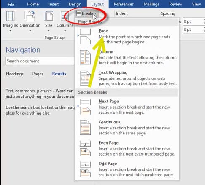Screen dimensions: 205x185
Task: Show the Pages navigation view
Action: pyautogui.click(x=38, y=74)
